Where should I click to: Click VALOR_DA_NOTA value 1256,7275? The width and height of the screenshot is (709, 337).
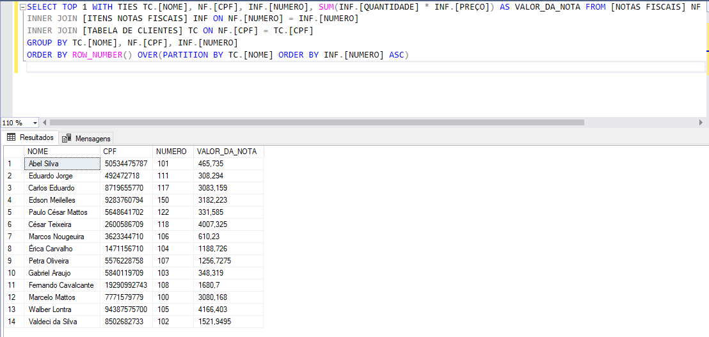(228, 261)
